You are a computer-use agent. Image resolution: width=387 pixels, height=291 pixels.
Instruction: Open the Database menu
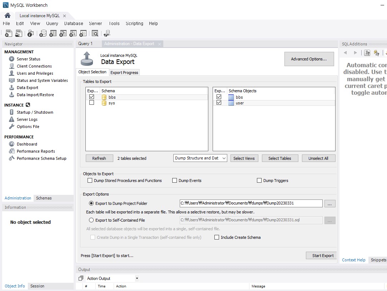click(74, 24)
